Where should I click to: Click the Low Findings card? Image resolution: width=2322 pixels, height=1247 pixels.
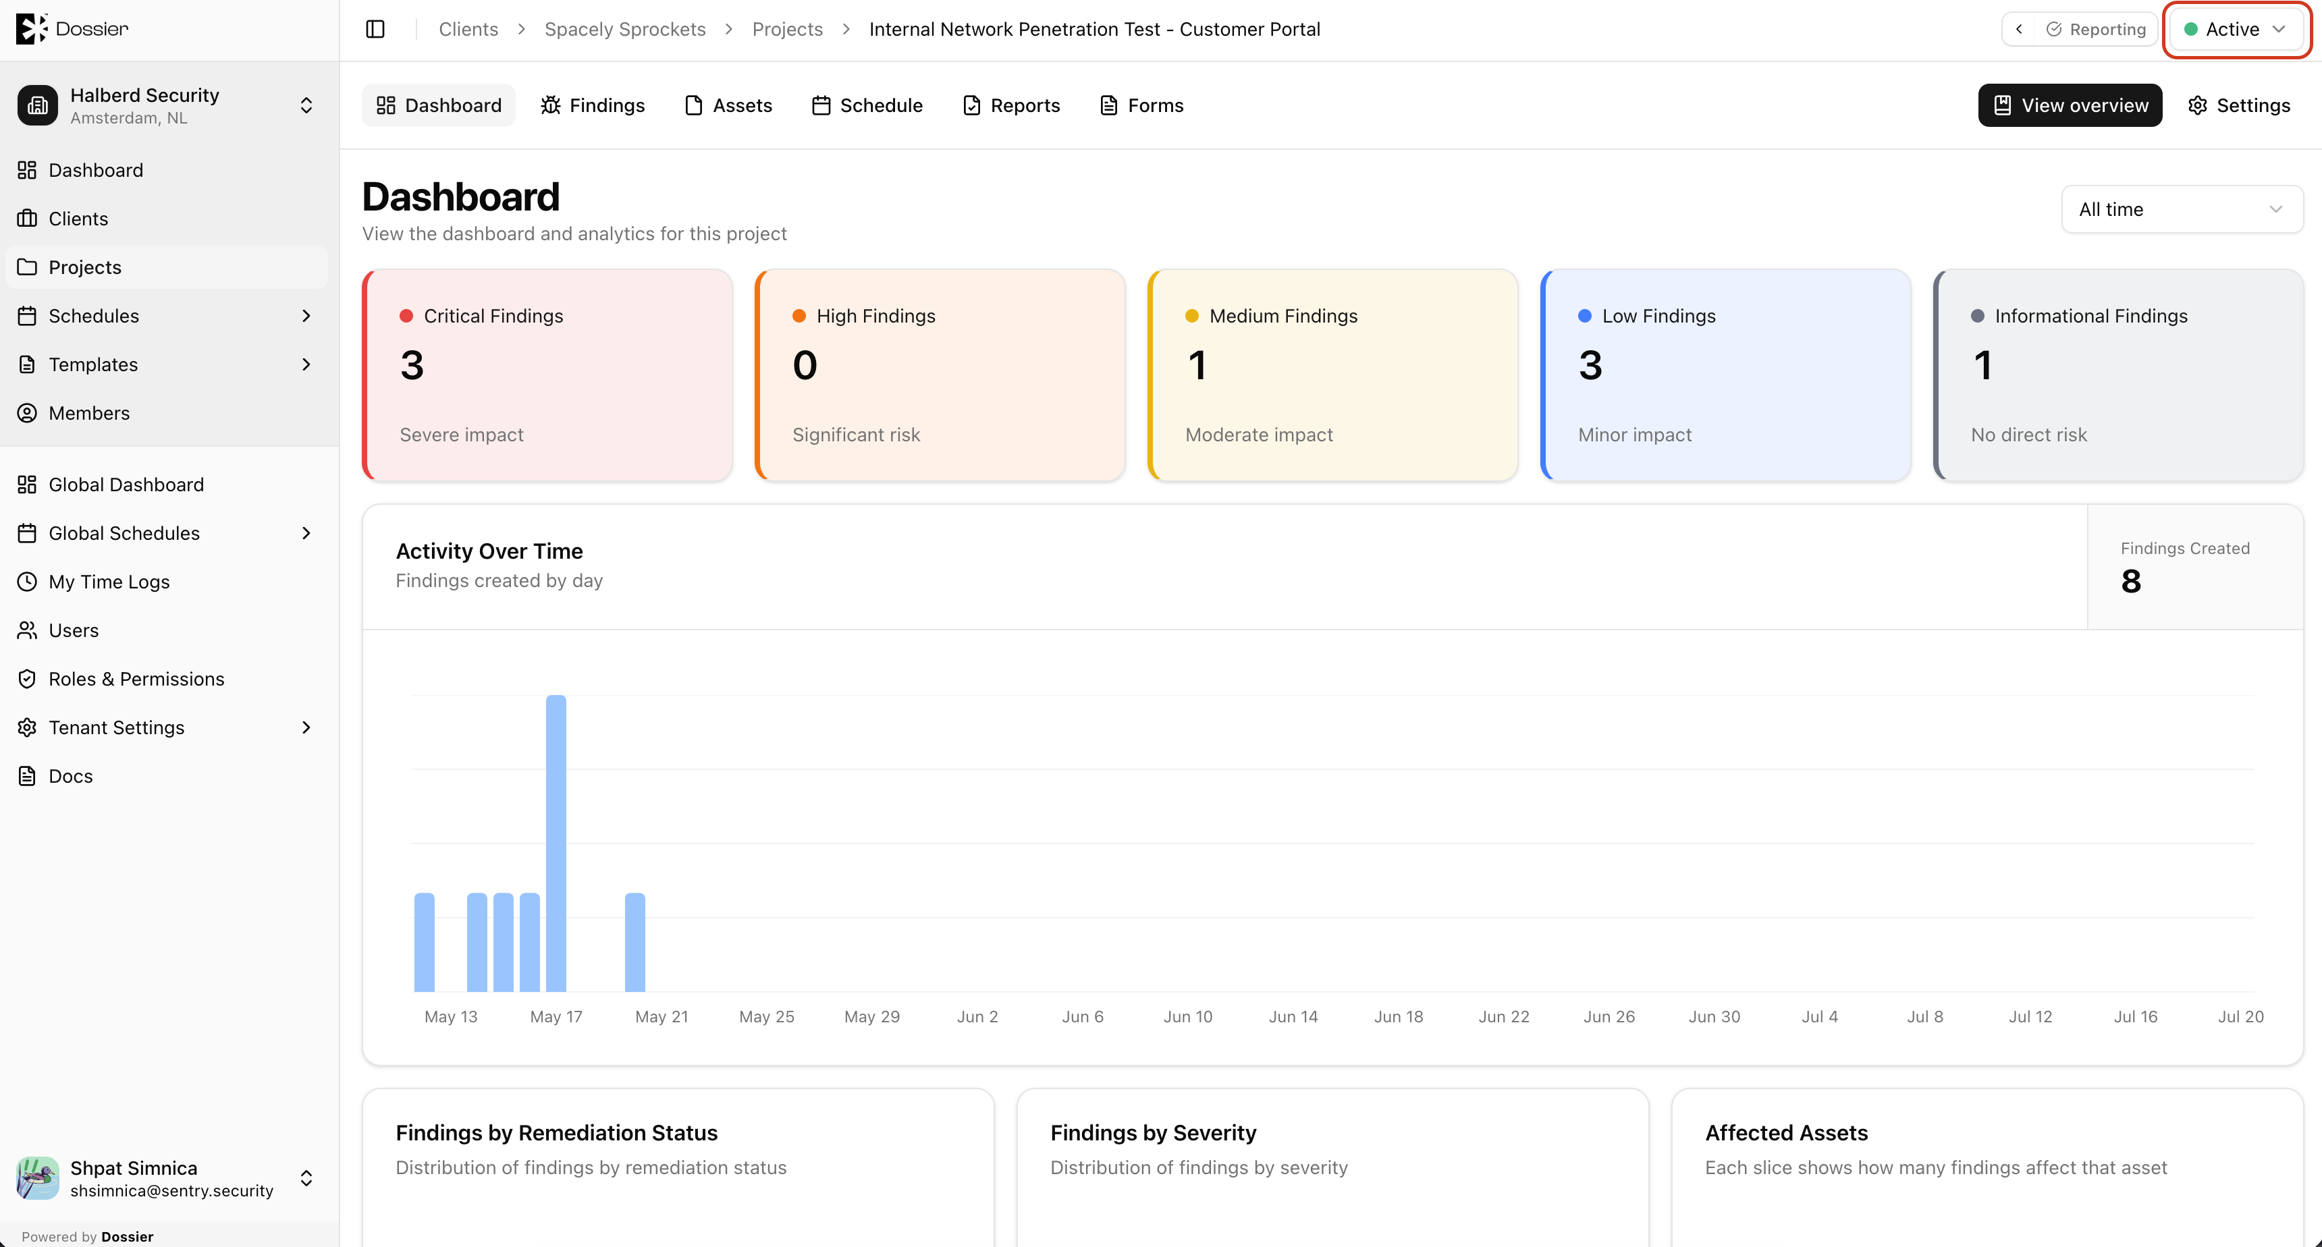pos(1725,375)
